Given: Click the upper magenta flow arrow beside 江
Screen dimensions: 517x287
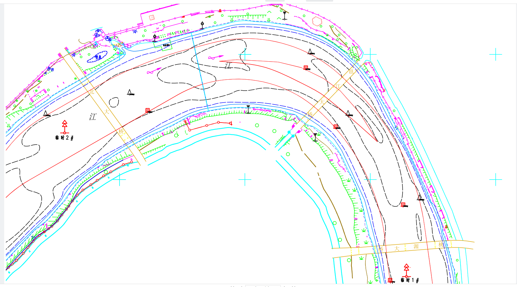Looking at the screenshot, I should [x=216, y=57].
